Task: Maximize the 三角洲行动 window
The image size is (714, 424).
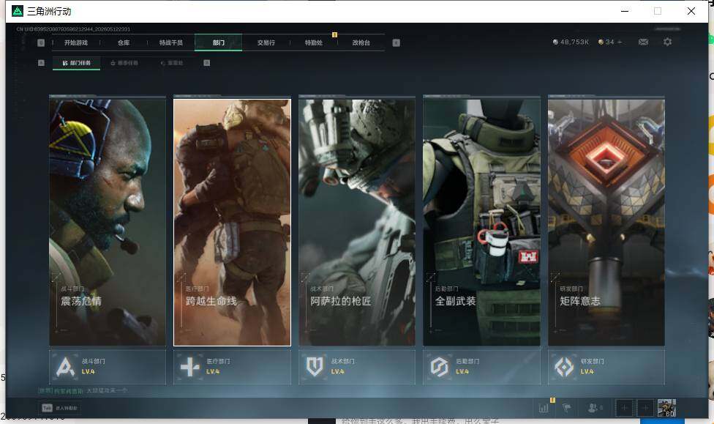Action: (658, 11)
